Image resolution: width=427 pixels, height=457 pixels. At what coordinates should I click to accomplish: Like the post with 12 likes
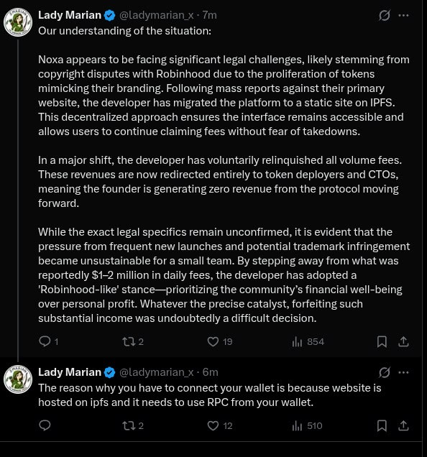(x=219, y=426)
